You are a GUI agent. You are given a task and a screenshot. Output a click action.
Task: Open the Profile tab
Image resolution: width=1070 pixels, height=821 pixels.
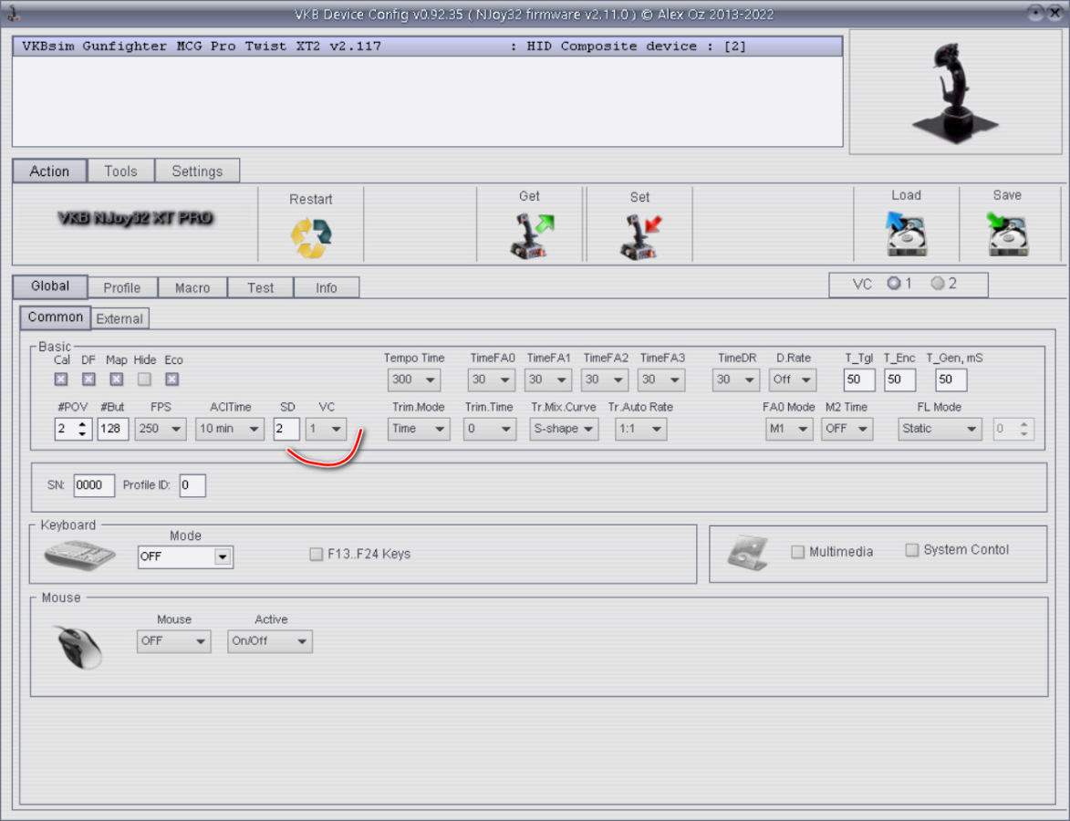click(122, 288)
